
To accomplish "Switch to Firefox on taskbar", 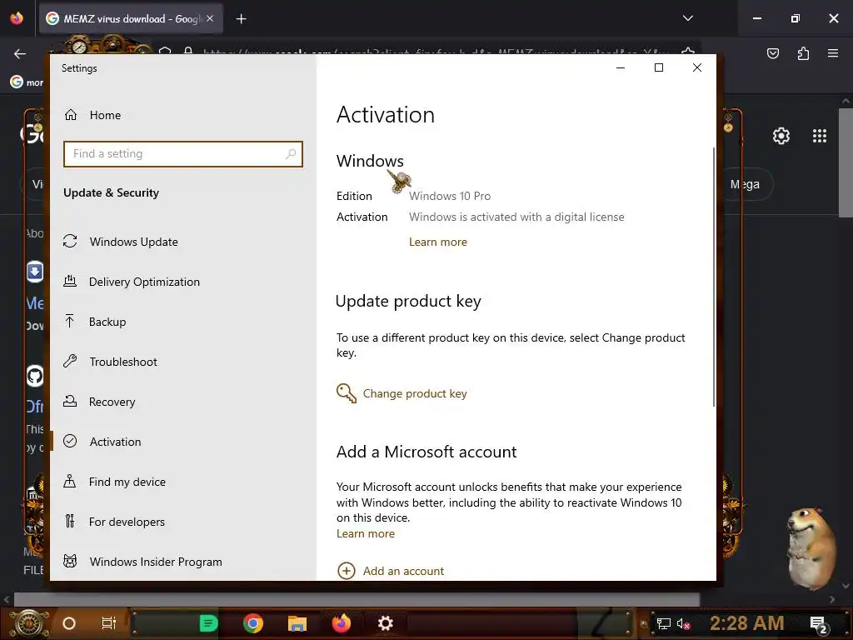I will click(341, 623).
